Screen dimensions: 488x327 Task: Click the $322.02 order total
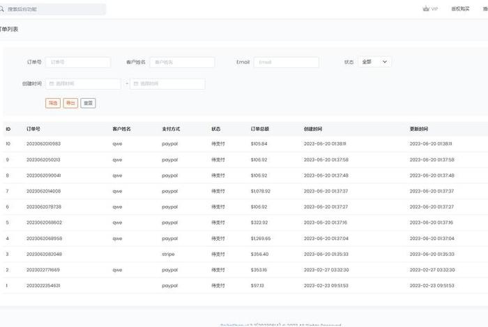click(x=259, y=223)
